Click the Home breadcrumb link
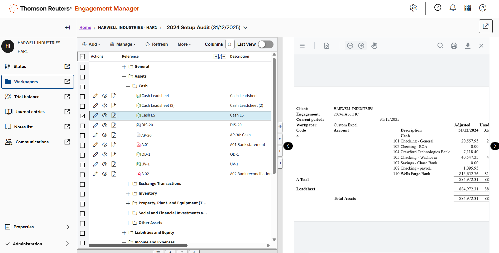 coord(85,28)
